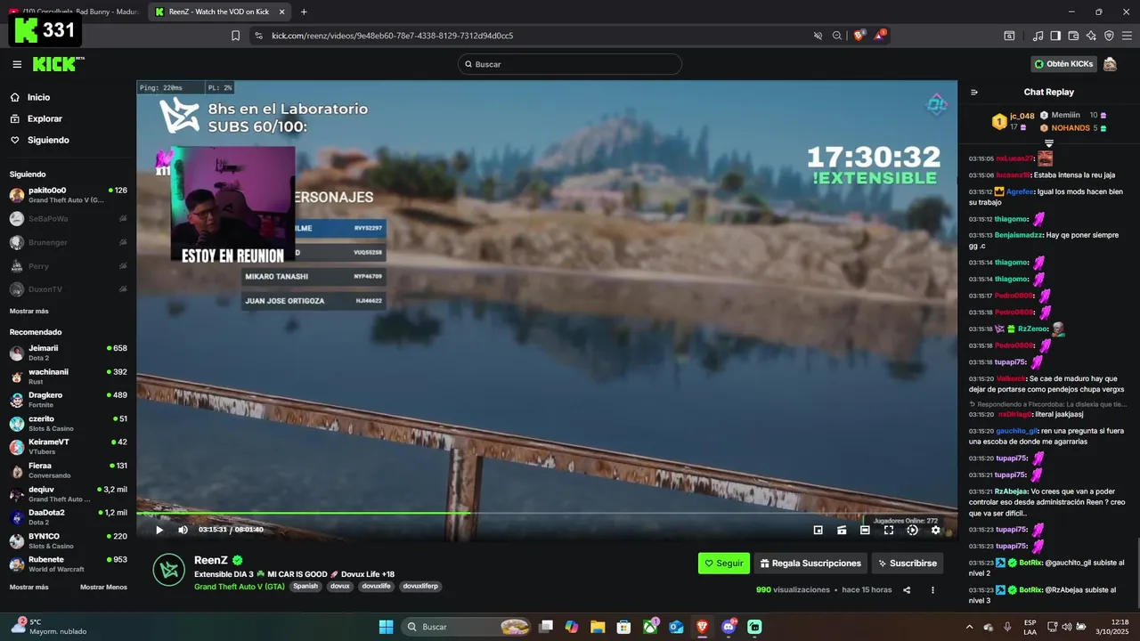Screen dimensions: 1140x641
Task: Open Grand Theft Auto V category link
Action: pyautogui.click(x=240, y=586)
